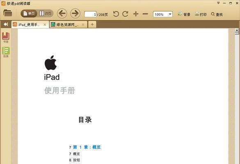Add a new tab with plus button
The height and width of the screenshot is (164, 240).
click(92, 25)
